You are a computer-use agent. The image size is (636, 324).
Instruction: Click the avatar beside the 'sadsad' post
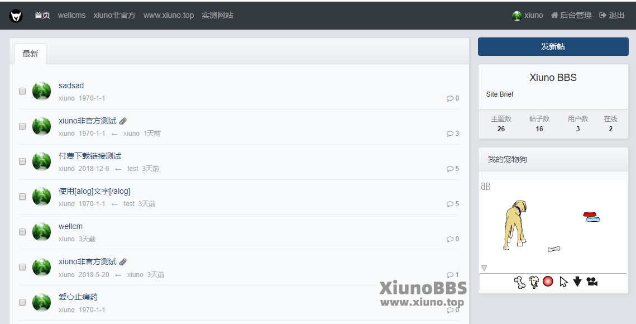(x=41, y=91)
